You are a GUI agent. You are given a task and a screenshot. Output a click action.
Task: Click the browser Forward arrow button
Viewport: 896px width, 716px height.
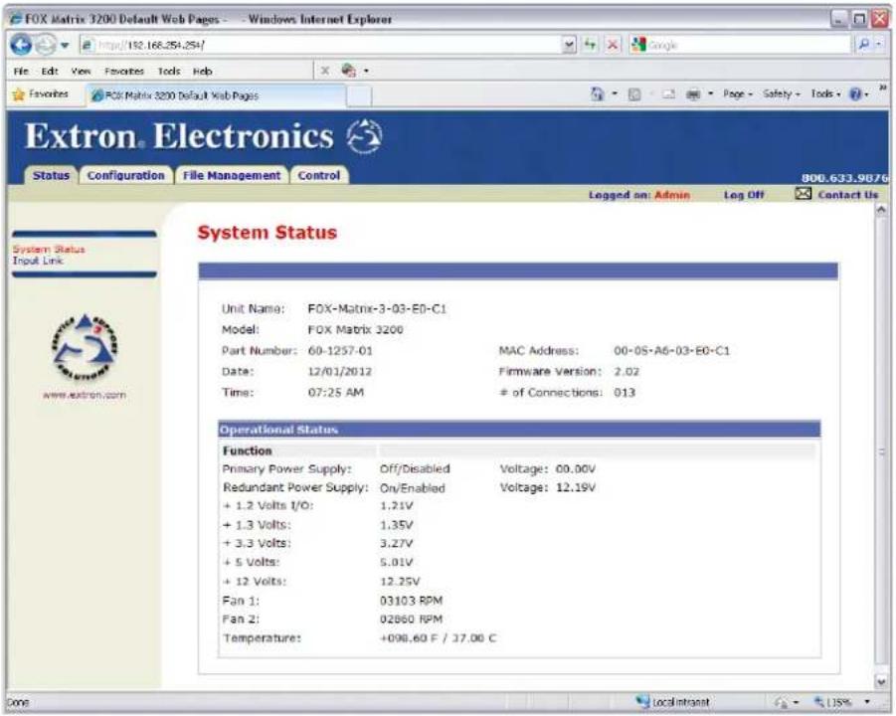pyautogui.click(x=46, y=45)
